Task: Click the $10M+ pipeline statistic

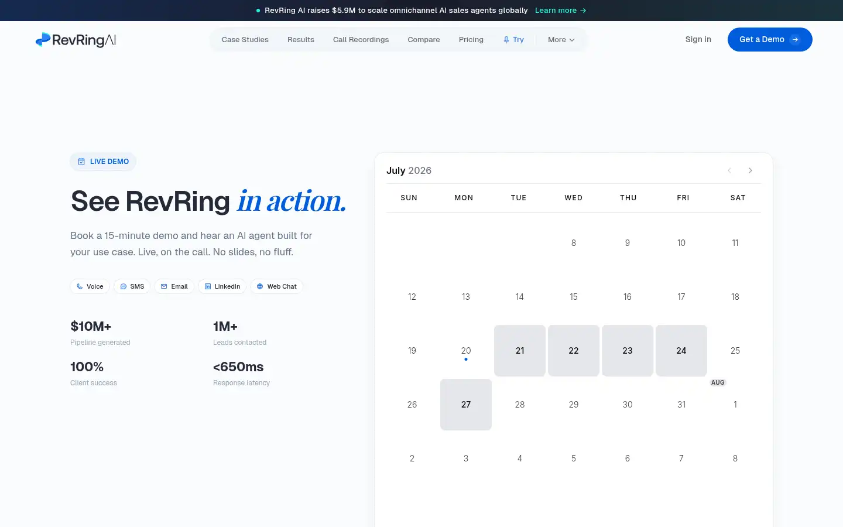Action: (x=100, y=333)
